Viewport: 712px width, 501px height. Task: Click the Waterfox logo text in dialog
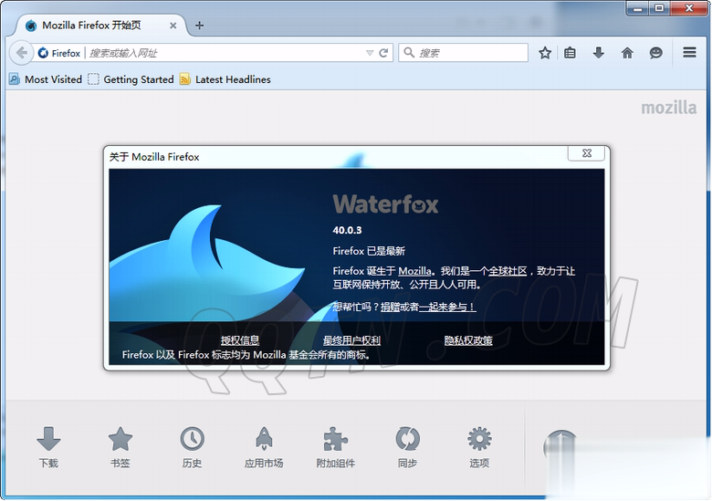[385, 204]
